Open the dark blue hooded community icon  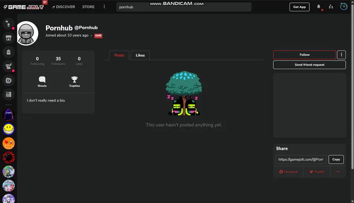pyautogui.click(x=8, y=115)
